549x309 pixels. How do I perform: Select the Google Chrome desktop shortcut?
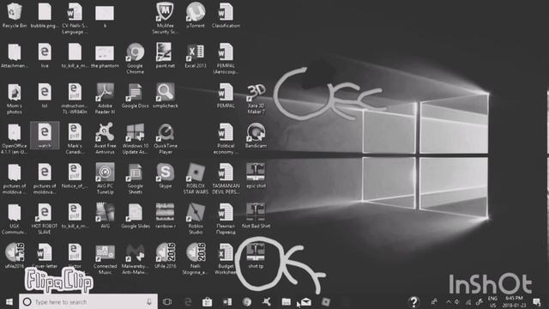pyautogui.click(x=136, y=58)
